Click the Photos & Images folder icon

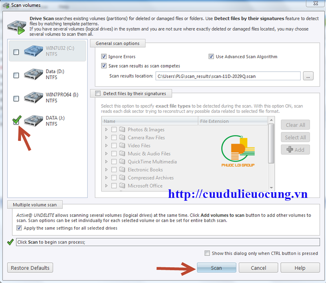click(122, 129)
